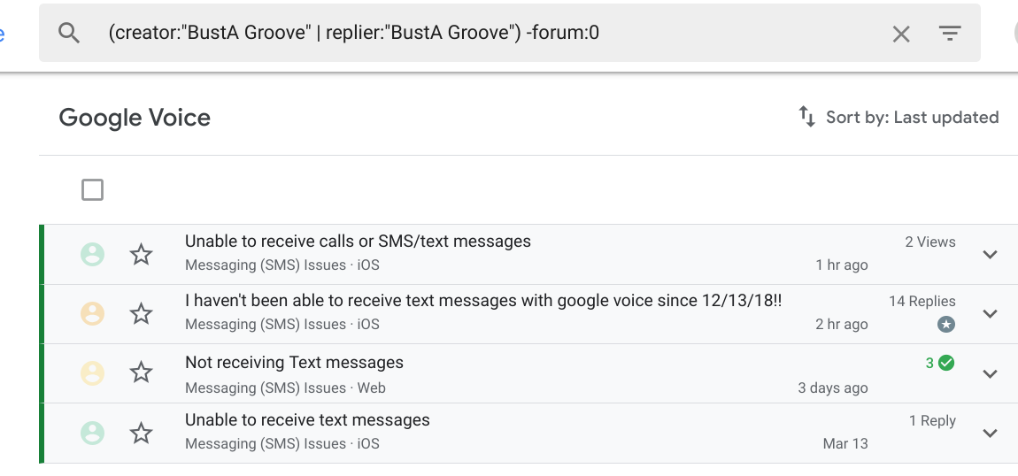Click 'Mar 13' date

coord(845,443)
